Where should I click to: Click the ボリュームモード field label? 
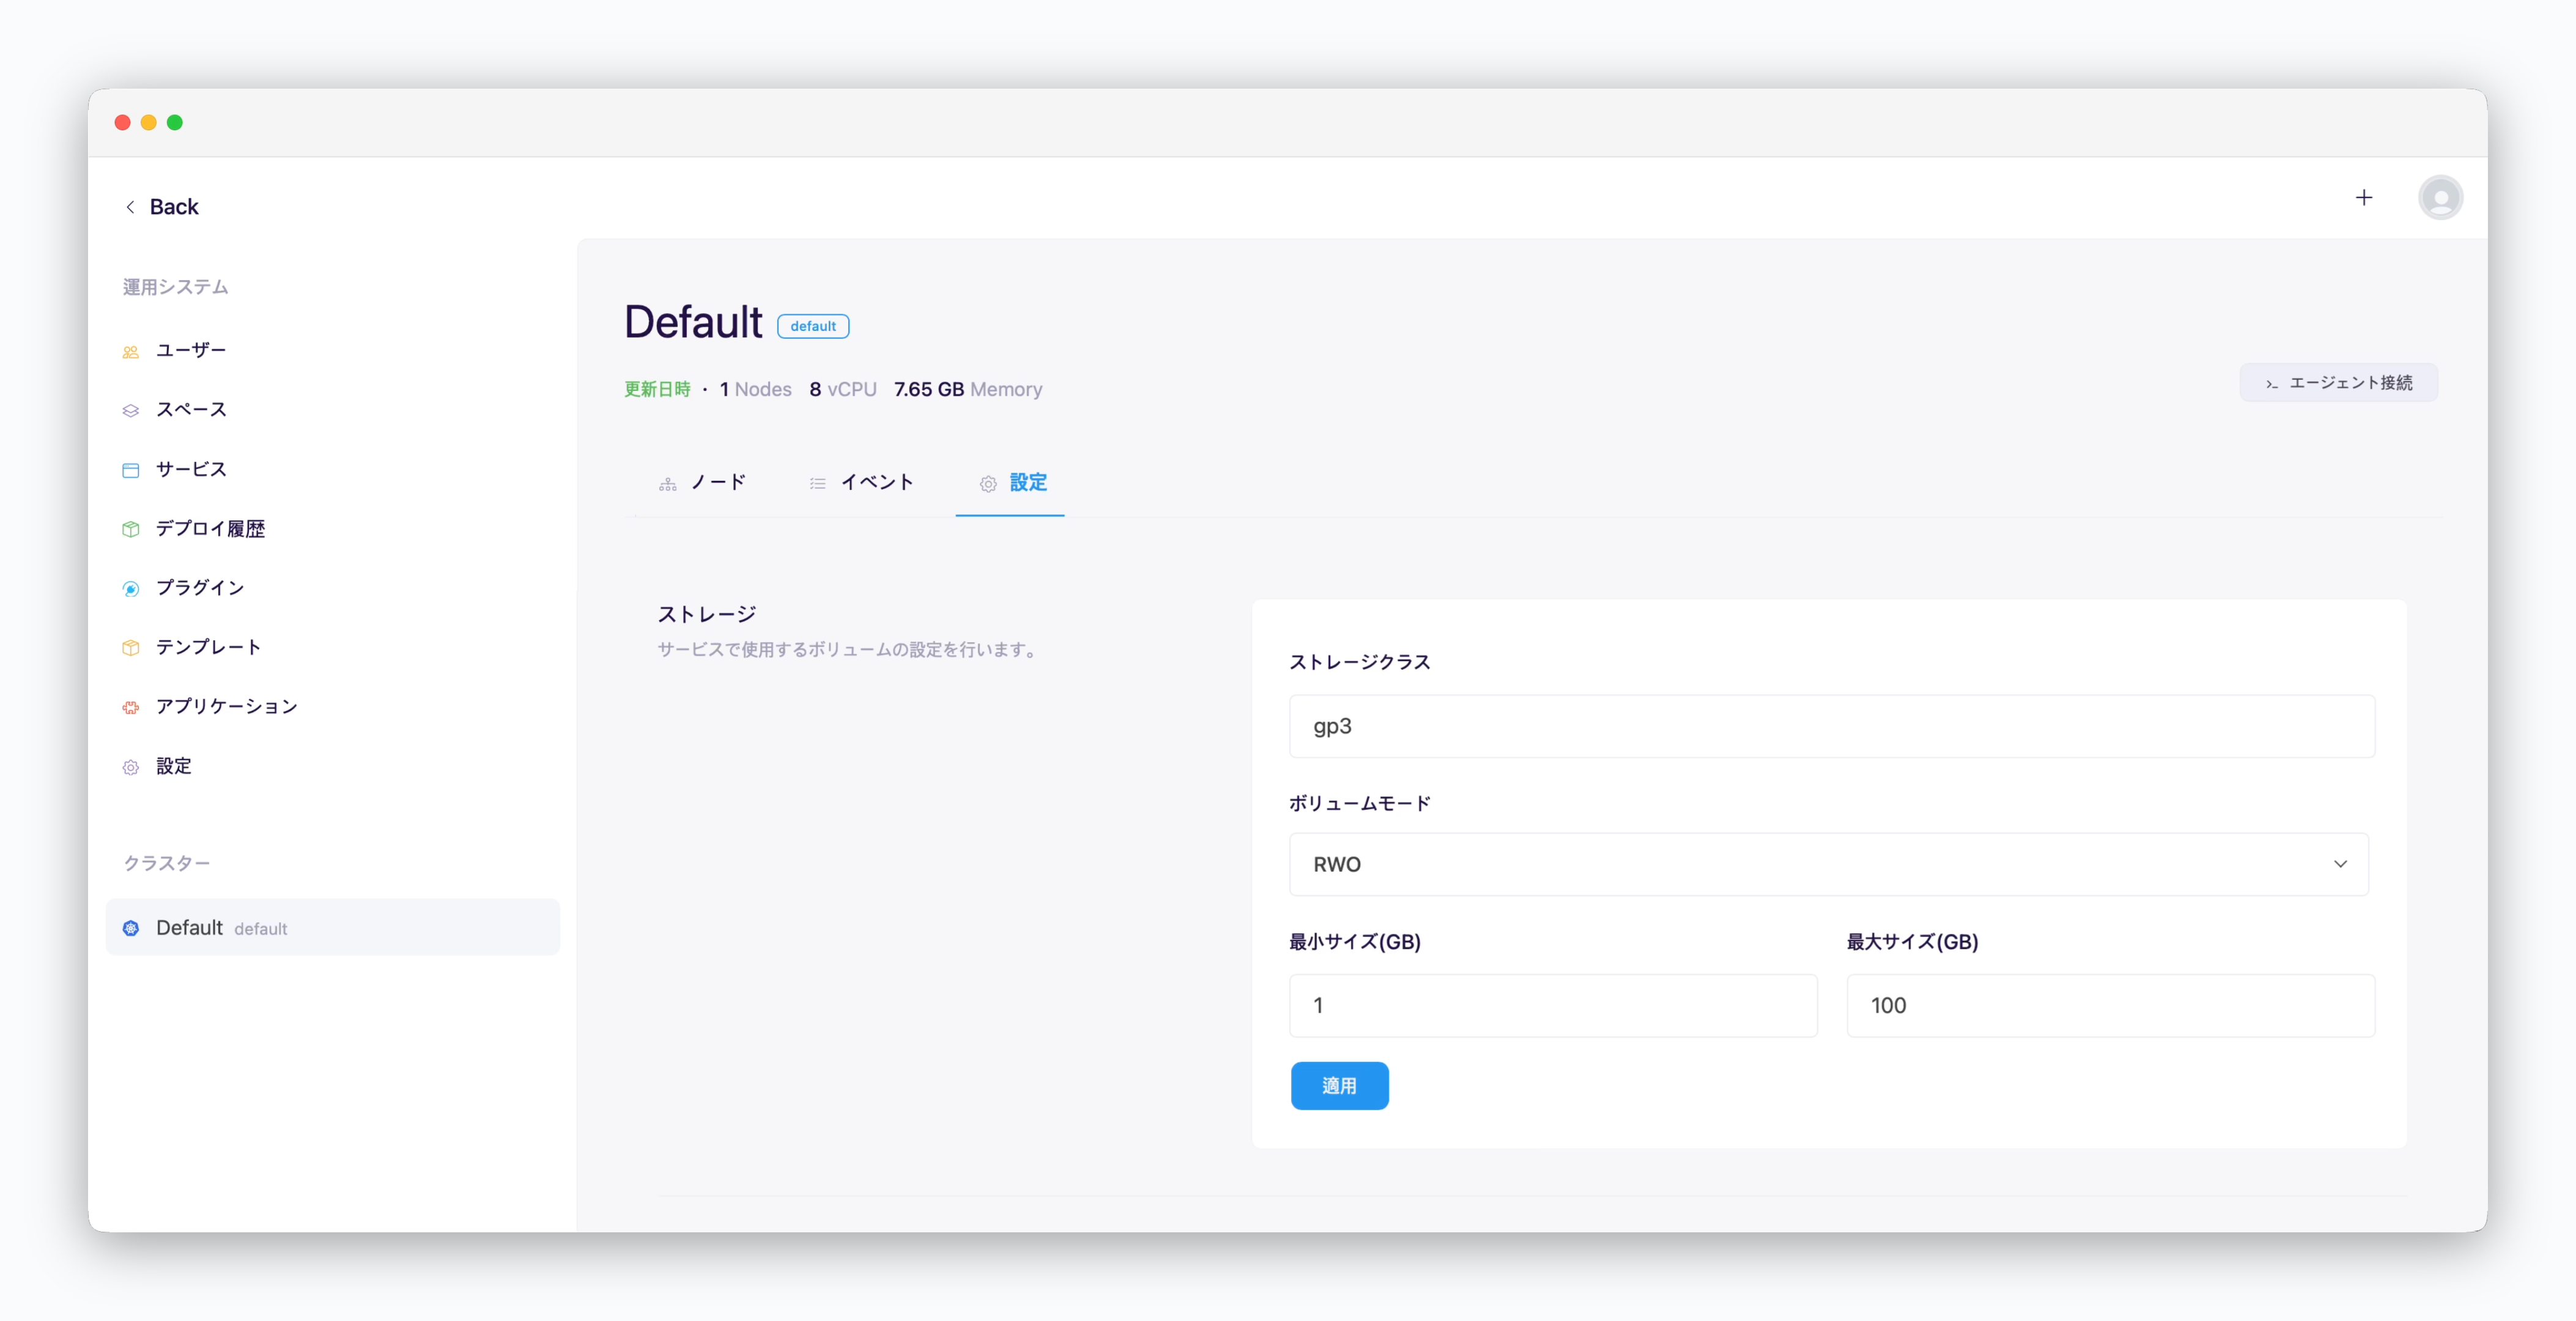click(x=1359, y=803)
